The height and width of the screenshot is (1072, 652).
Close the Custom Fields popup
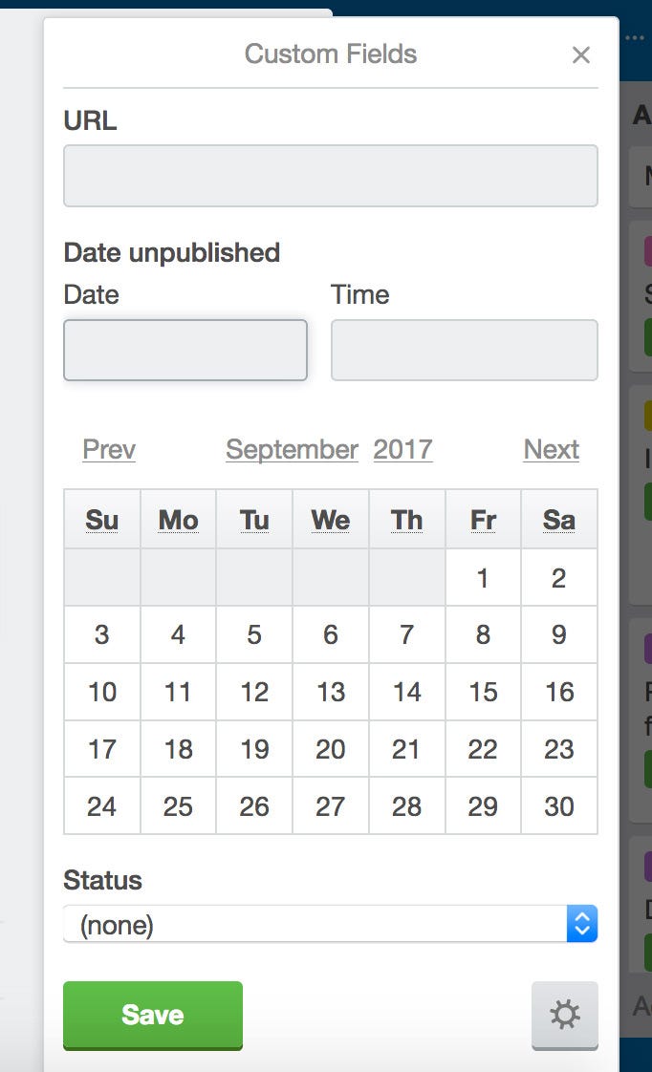(580, 55)
